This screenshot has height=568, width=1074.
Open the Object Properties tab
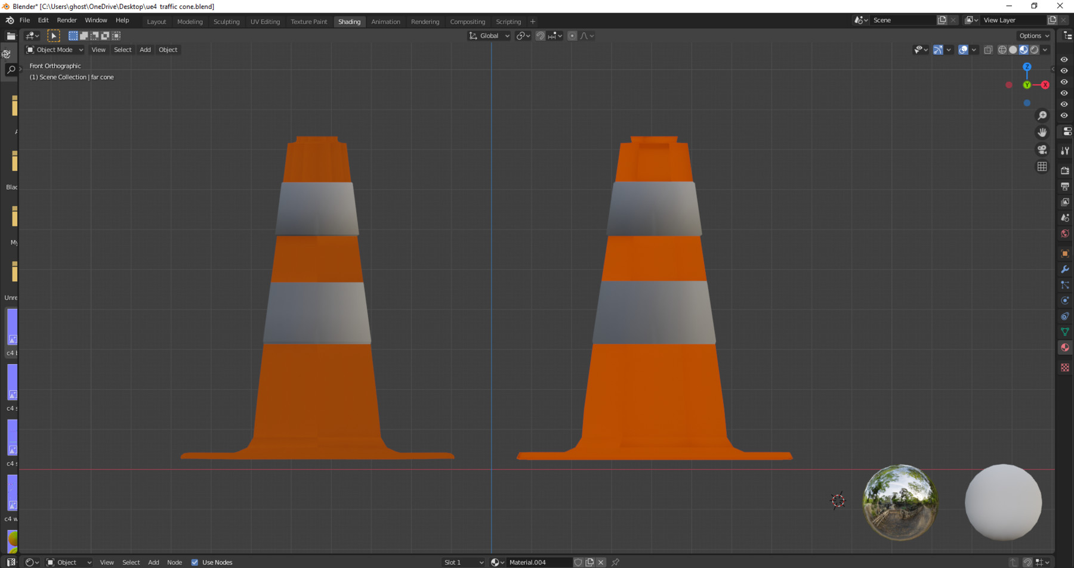[1064, 253]
